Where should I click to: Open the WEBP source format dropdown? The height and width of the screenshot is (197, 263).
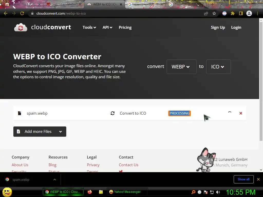pos(181,67)
